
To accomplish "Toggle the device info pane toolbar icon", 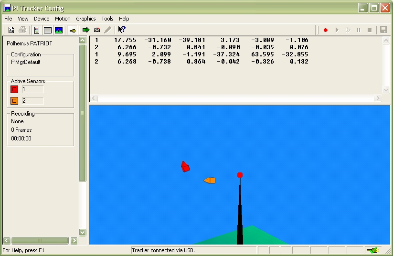I will pyautogui.click(x=37, y=30).
